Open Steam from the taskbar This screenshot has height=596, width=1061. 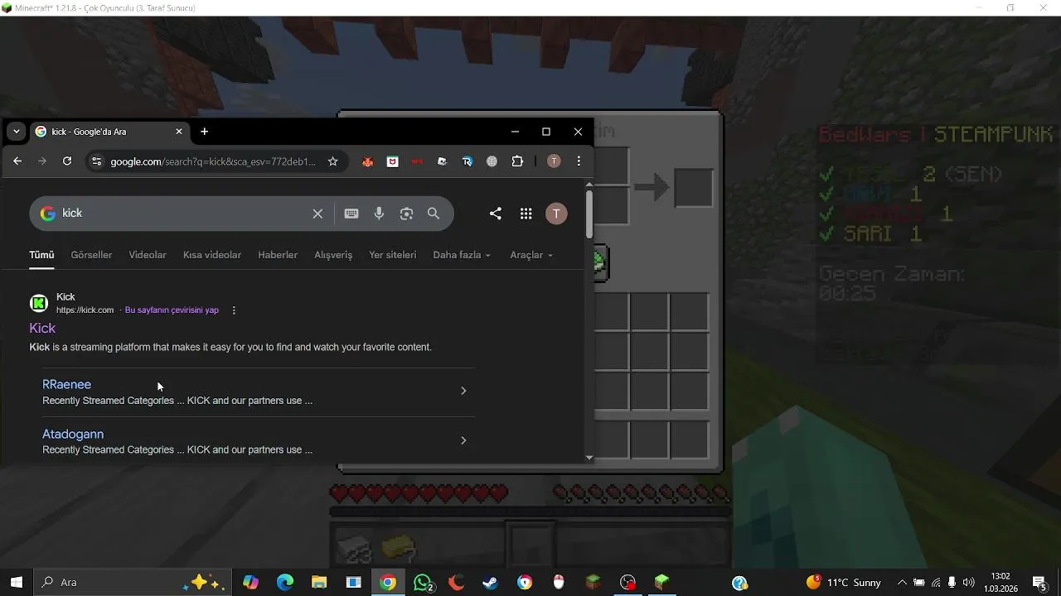tap(491, 583)
